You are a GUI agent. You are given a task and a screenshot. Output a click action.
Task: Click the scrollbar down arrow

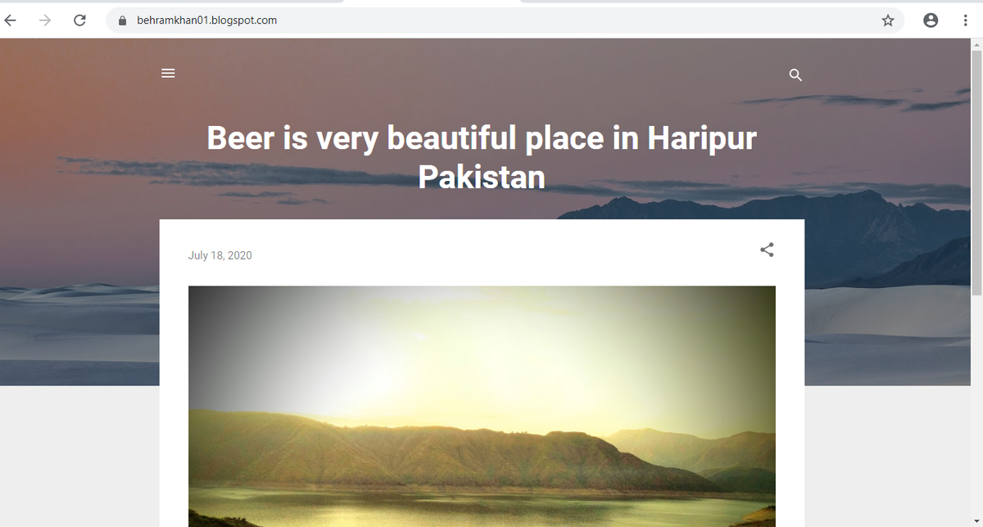976,521
